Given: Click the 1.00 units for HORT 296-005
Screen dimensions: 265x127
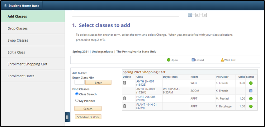Looking at the screenshot, I should point(242,98).
